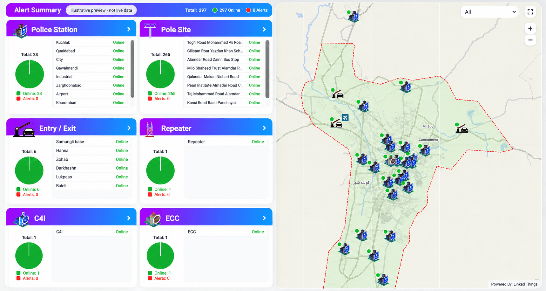Screen dimensions: 546x291
Task: Select Gilistan Roar Yazdan Khan pole row
Action: click(x=224, y=51)
